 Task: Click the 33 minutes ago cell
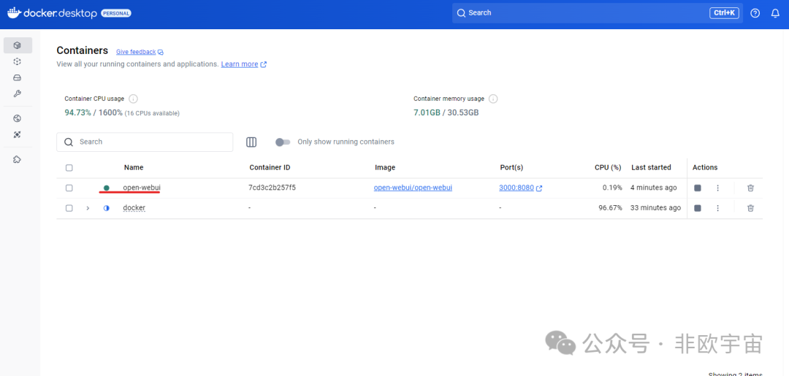[655, 207]
